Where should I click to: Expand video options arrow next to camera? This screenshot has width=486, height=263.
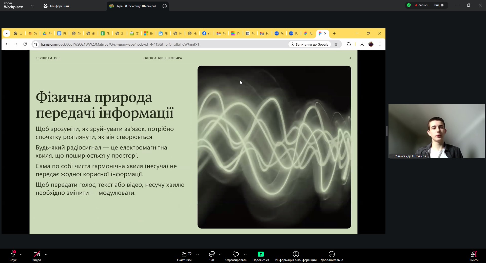click(x=46, y=254)
